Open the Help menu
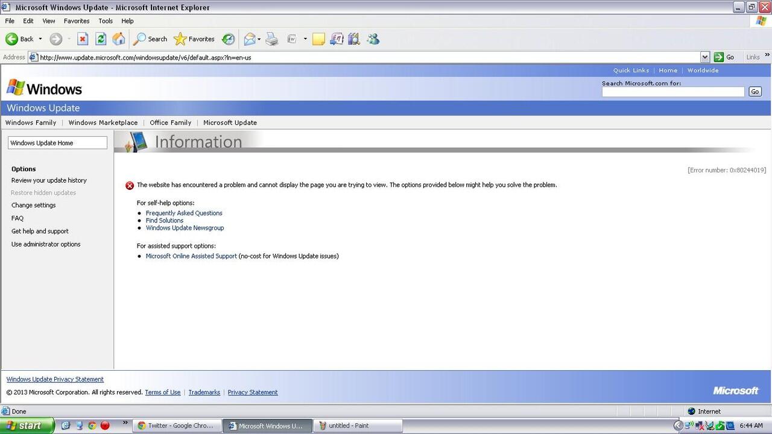 127,21
